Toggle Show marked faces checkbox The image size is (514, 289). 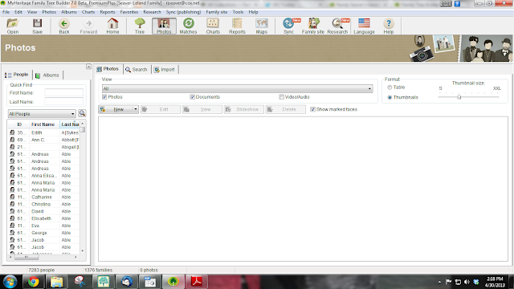[312, 109]
